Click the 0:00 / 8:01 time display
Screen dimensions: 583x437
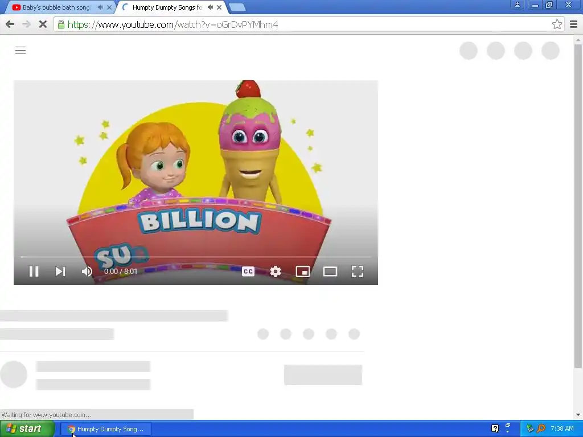(121, 271)
